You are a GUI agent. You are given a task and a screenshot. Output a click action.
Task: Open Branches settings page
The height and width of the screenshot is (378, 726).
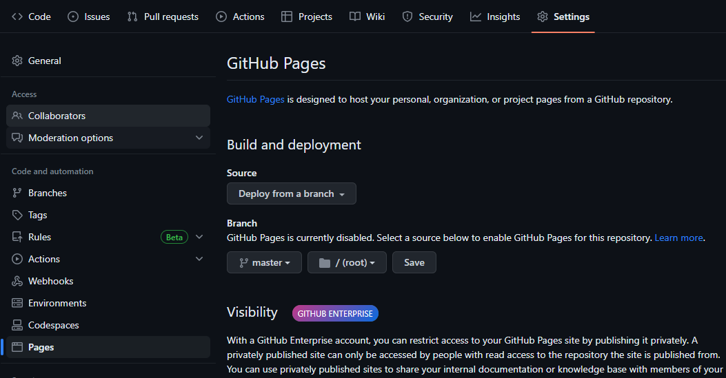108,193
